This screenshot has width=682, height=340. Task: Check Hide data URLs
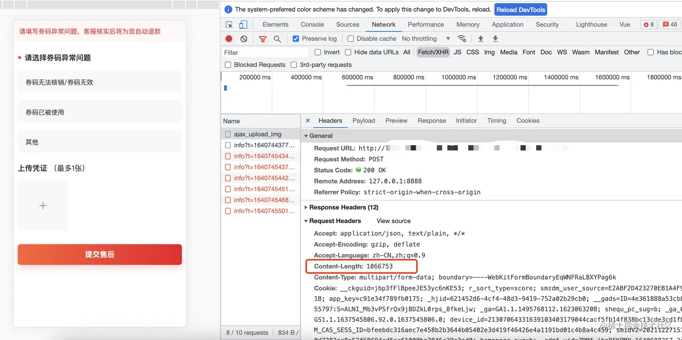pyautogui.click(x=348, y=52)
